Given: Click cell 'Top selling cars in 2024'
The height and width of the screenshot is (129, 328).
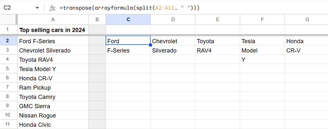Looking at the screenshot, I should [x=53, y=30].
